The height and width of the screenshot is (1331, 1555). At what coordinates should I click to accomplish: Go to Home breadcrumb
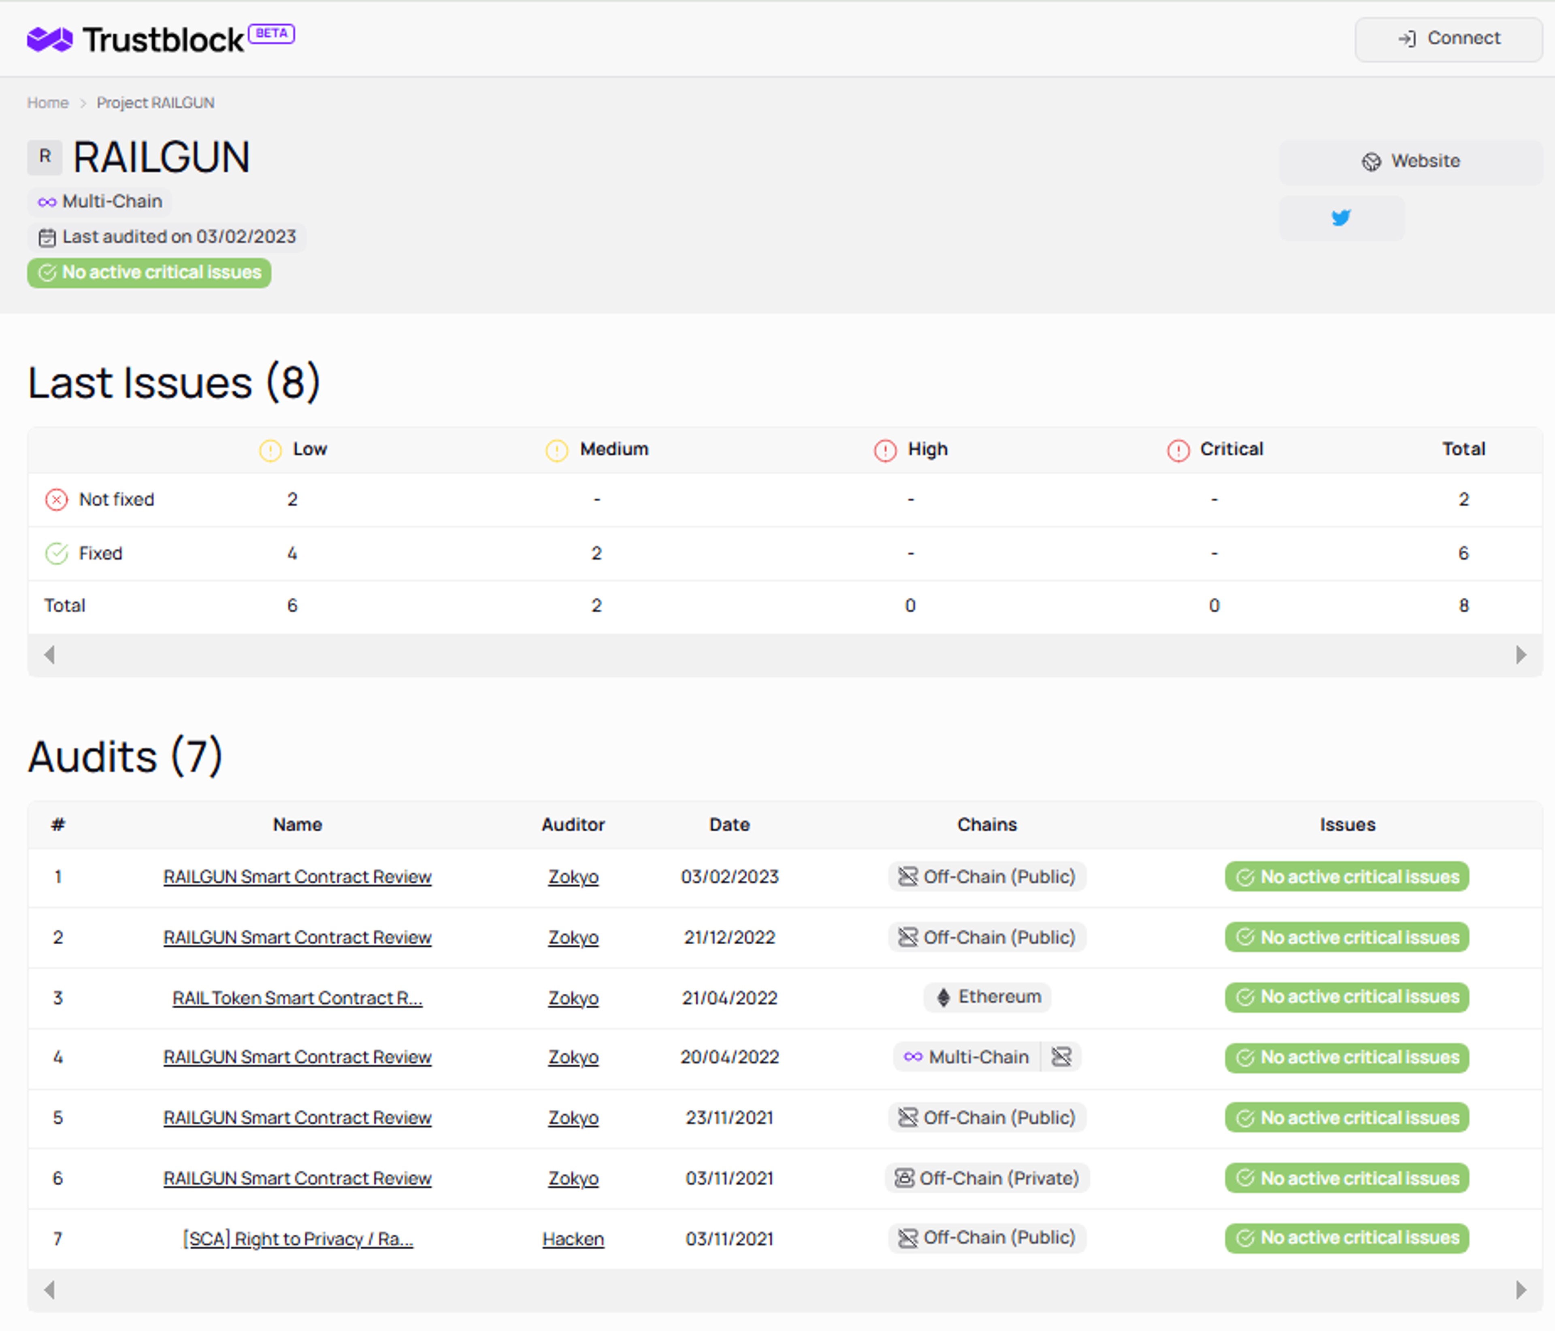[x=47, y=103]
